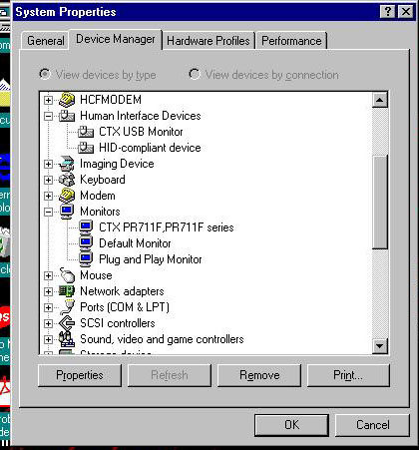Image resolution: width=419 pixels, height=450 pixels.
Task: Click the title bar question mark help button
Action: [388, 12]
